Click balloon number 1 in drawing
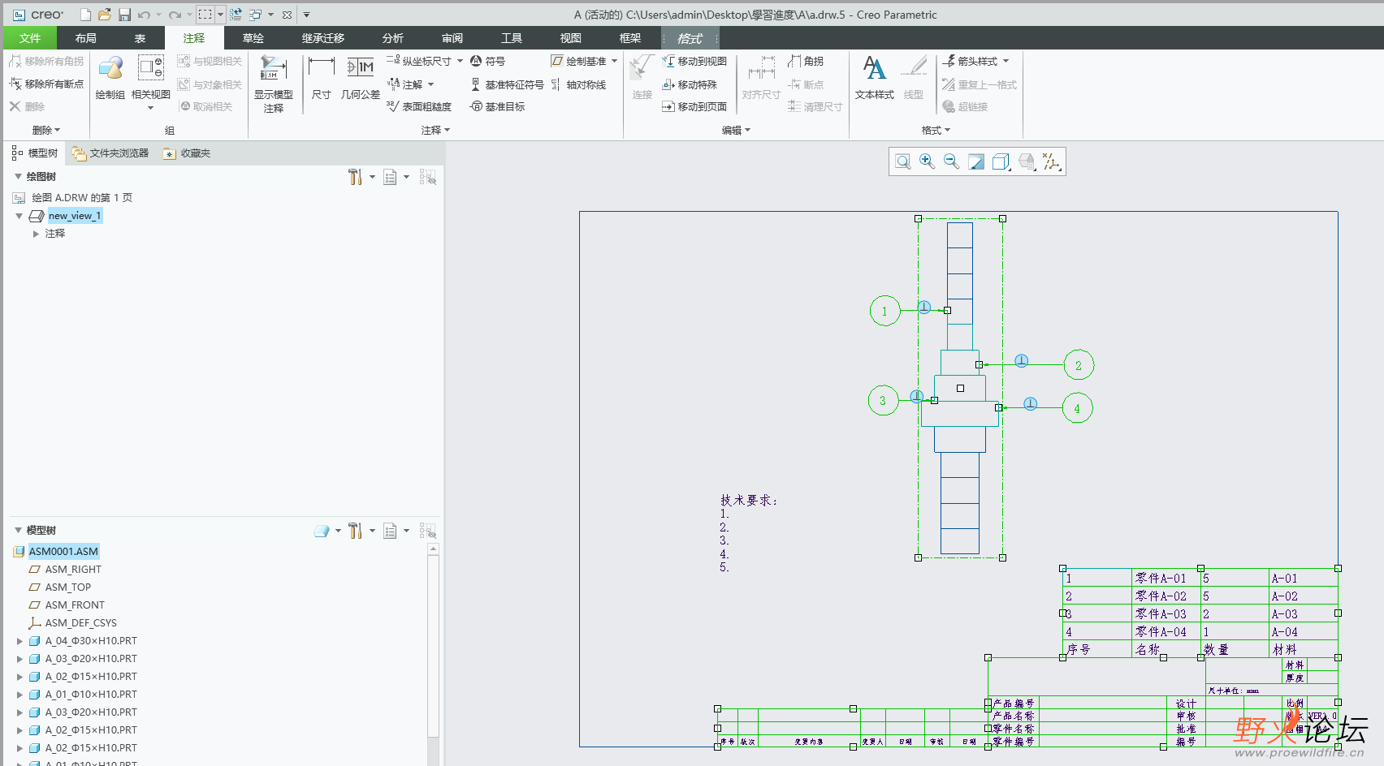The width and height of the screenshot is (1384, 766). (x=884, y=311)
